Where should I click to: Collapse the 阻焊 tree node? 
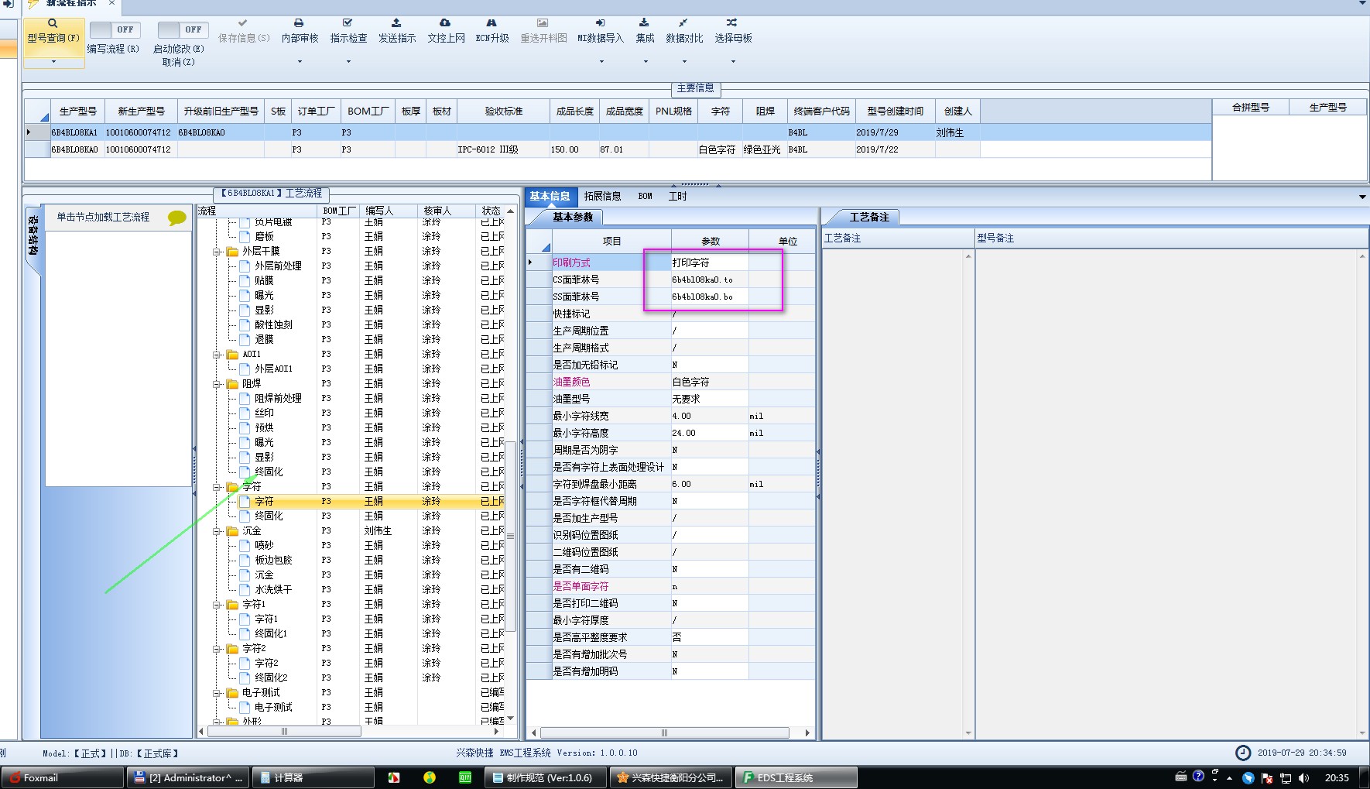click(x=217, y=383)
